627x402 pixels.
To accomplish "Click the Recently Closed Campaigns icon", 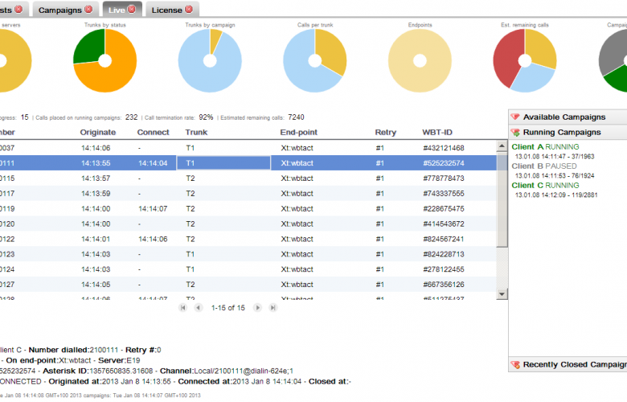I will tap(515, 364).
